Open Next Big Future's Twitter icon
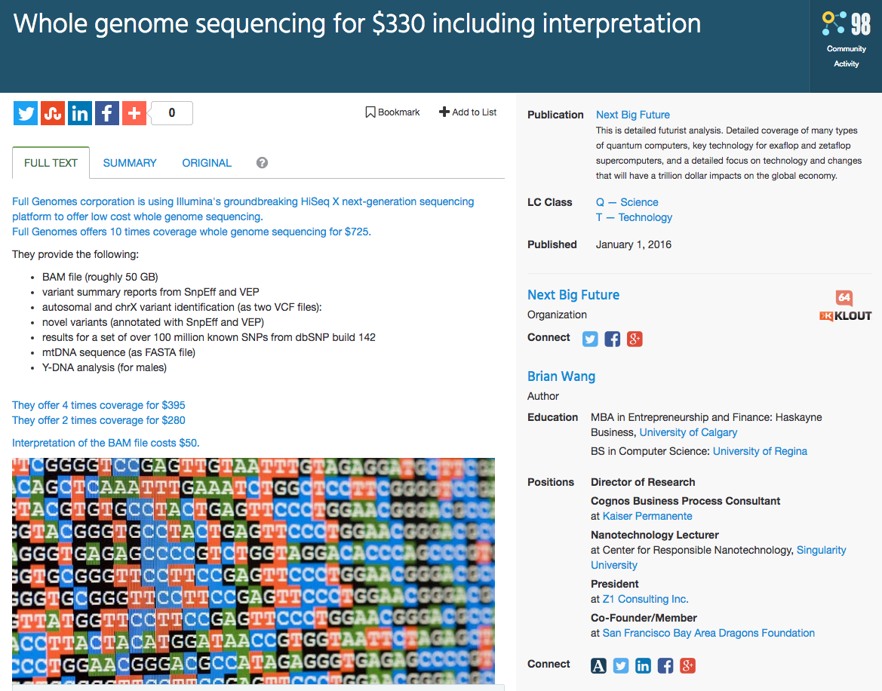The width and height of the screenshot is (882, 691). [x=590, y=339]
